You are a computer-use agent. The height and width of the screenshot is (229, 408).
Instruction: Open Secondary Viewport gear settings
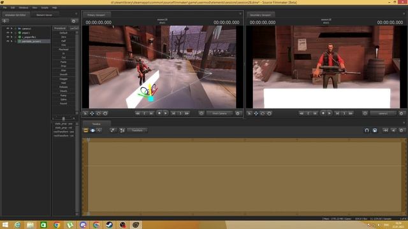click(x=401, y=113)
